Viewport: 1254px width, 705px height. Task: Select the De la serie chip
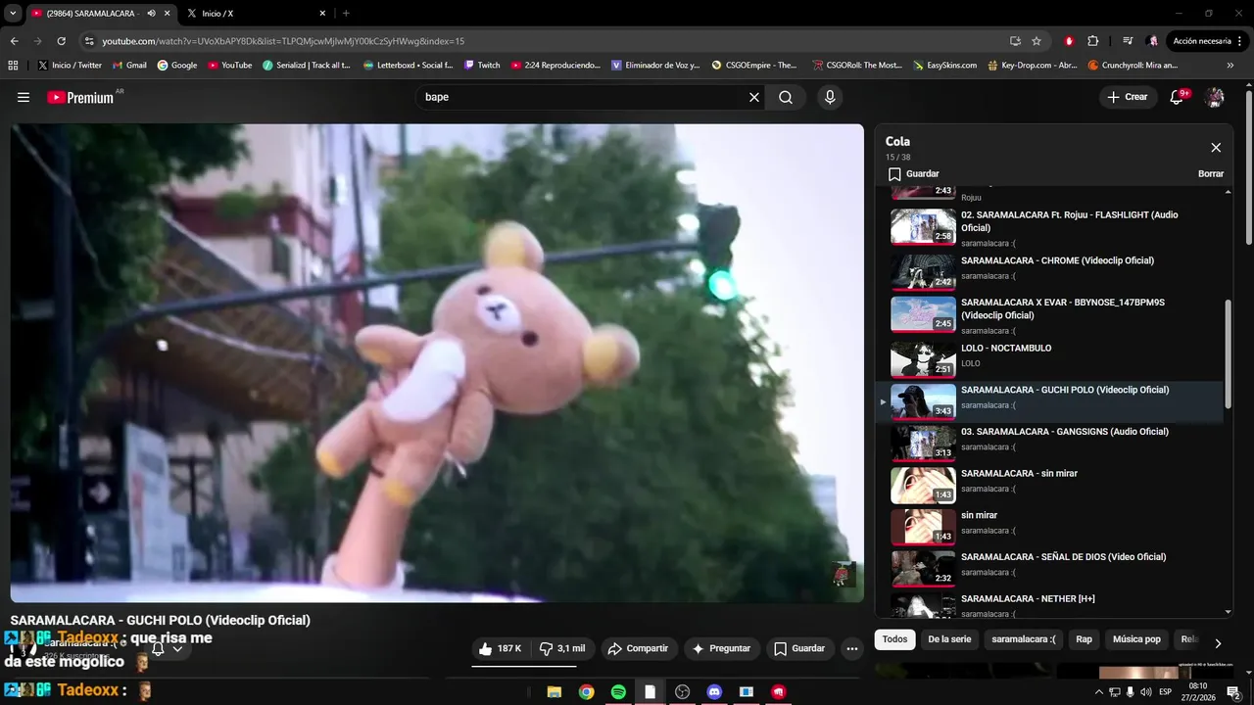[949, 639]
